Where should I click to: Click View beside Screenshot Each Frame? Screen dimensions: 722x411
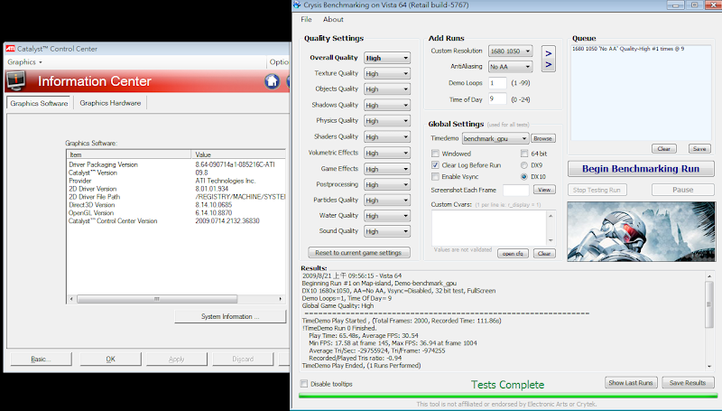point(544,190)
